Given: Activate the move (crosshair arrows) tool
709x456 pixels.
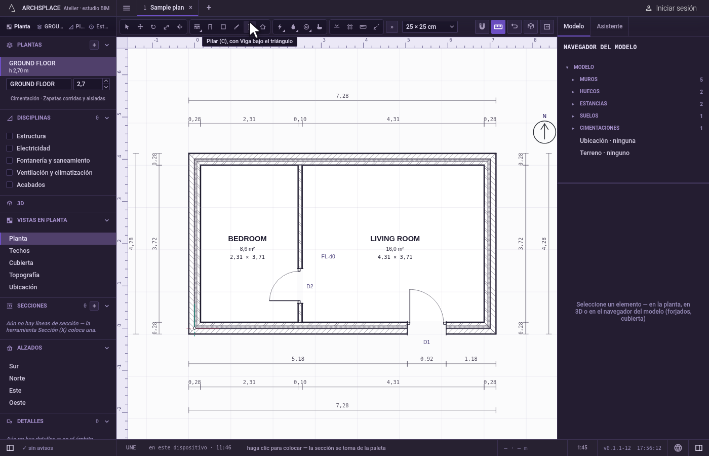Looking at the screenshot, I should point(140,27).
